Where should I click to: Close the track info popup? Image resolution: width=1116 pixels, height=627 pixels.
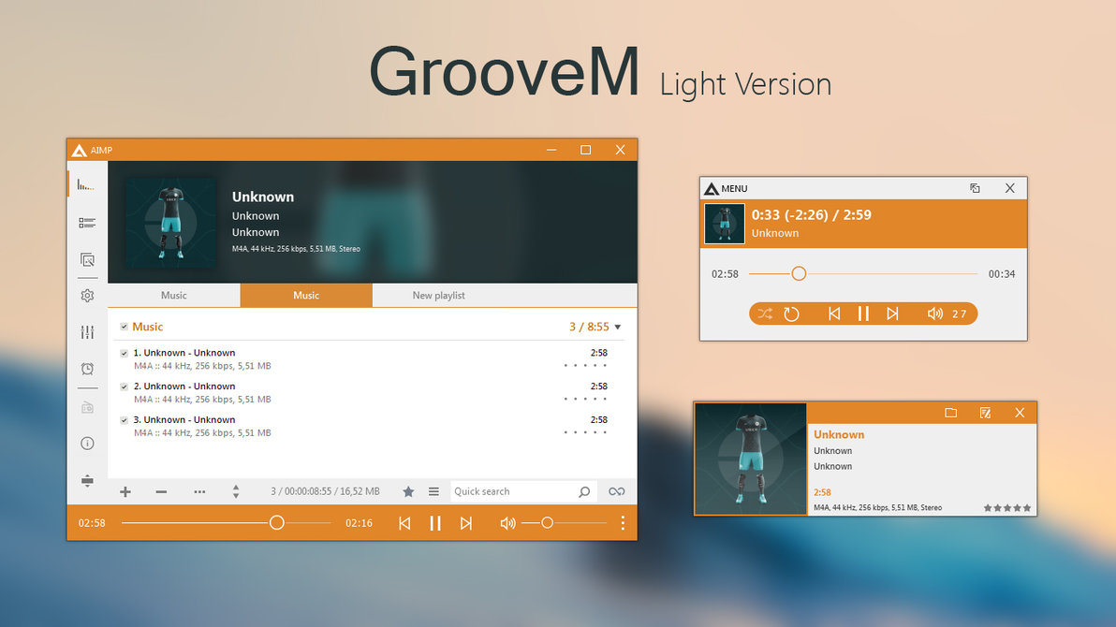click(x=1020, y=413)
